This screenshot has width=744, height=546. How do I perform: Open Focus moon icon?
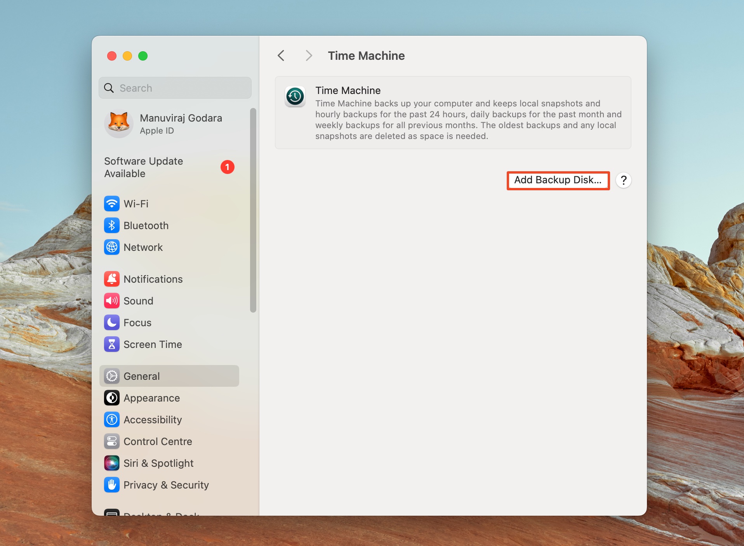coord(112,322)
